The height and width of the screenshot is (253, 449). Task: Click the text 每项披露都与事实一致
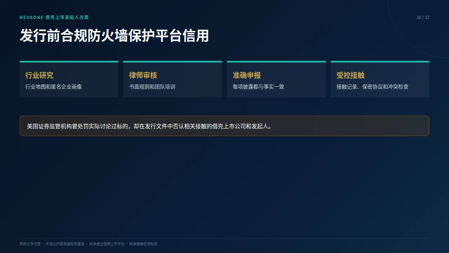259,86
